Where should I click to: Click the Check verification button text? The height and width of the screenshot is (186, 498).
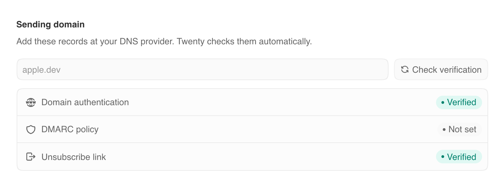pyautogui.click(x=447, y=70)
